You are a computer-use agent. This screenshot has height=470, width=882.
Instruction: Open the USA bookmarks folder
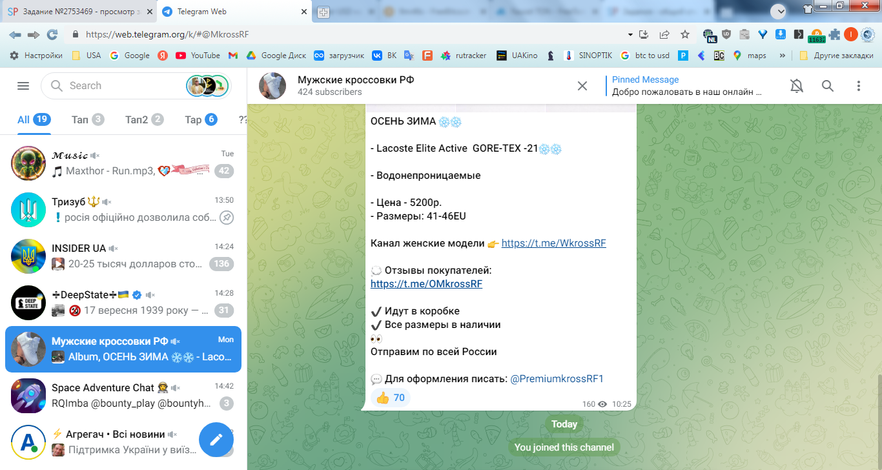point(87,56)
